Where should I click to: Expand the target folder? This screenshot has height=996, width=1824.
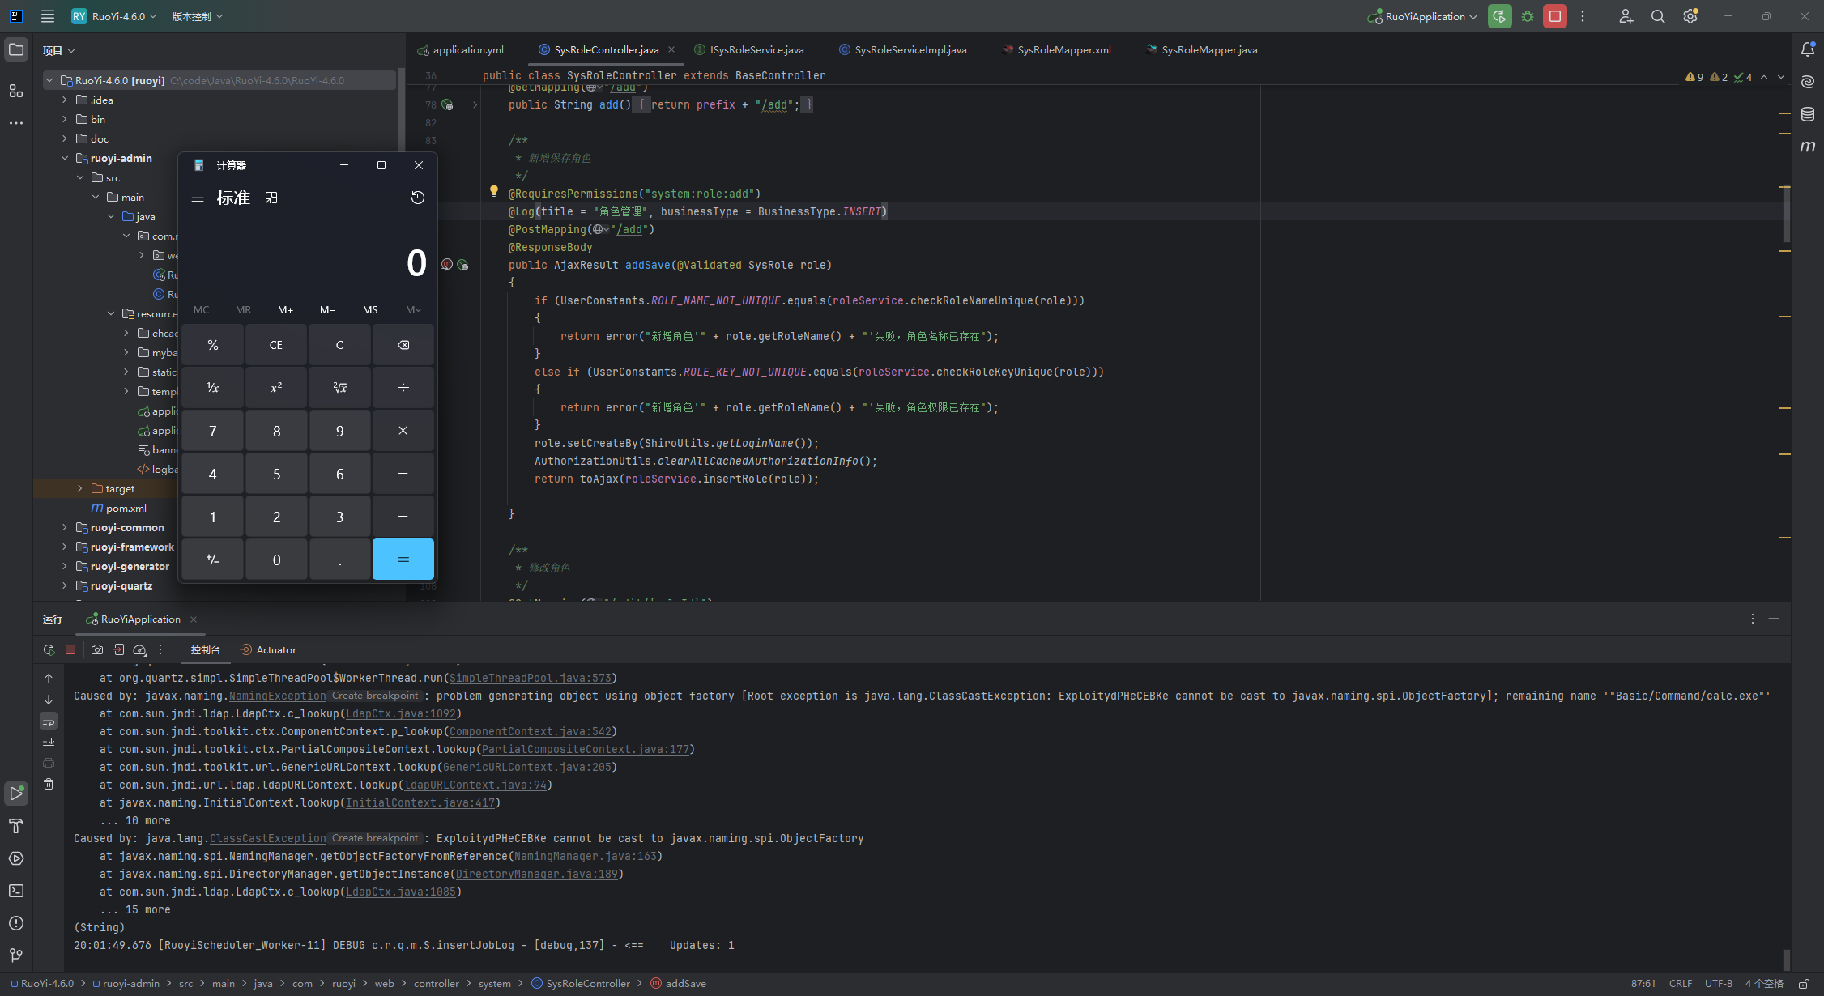80,488
